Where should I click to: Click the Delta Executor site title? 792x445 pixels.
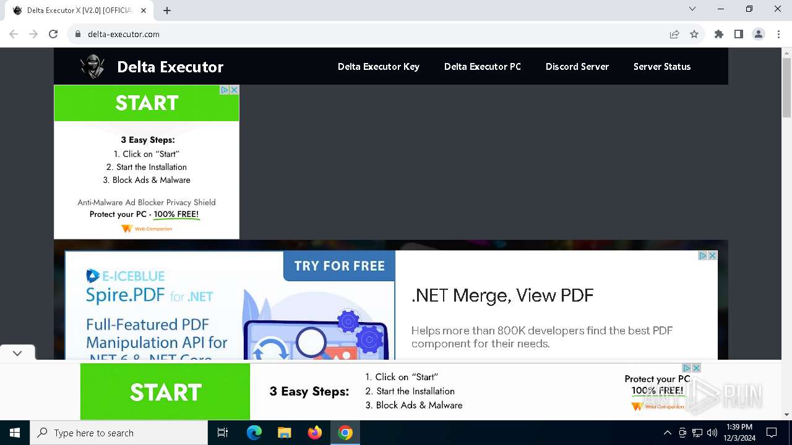(170, 67)
